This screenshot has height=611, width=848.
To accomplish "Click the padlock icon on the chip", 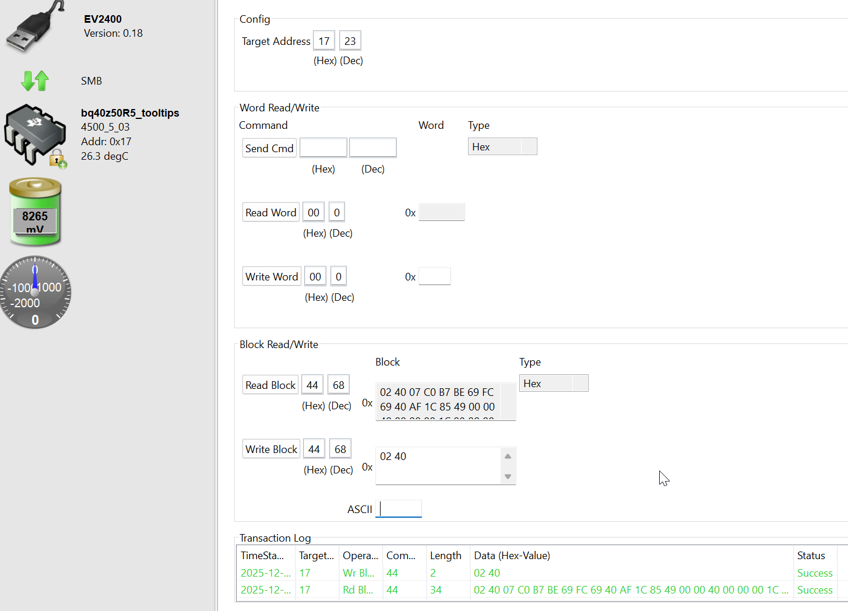I will click(x=57, y=157).
